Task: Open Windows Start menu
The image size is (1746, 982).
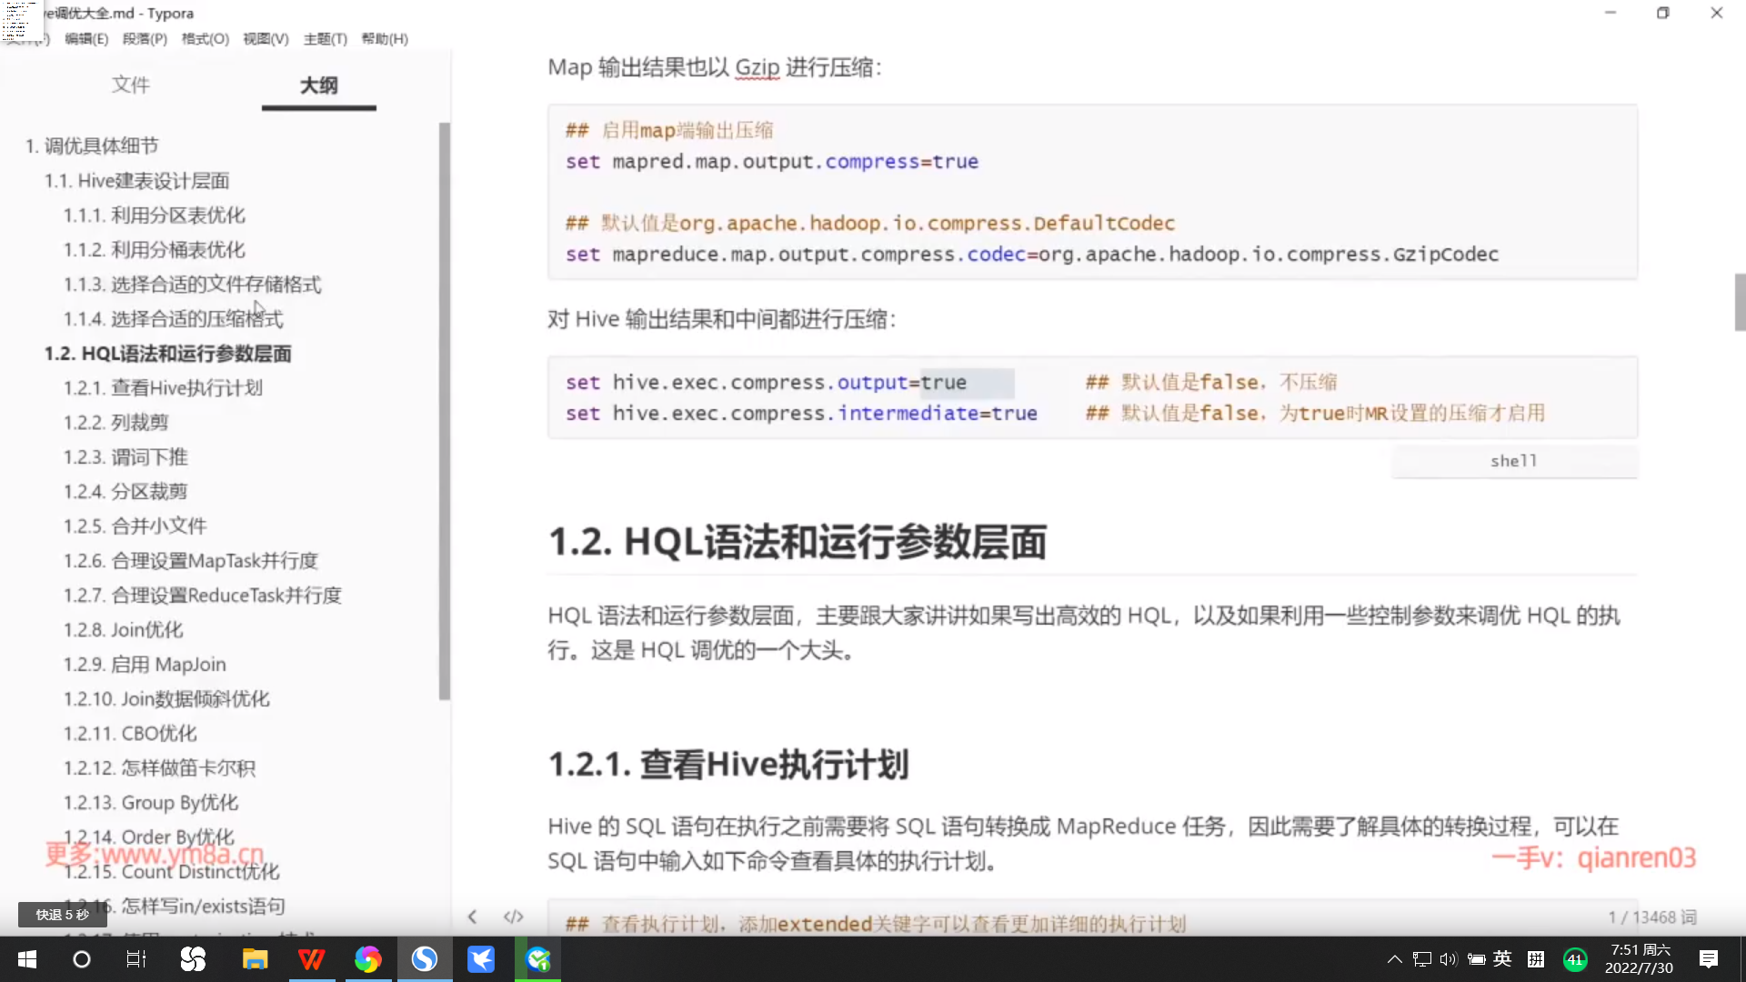Action: (x=27, y=959)
